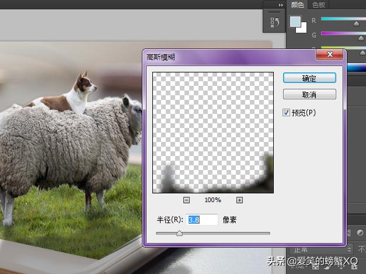Click the foreground color swatch
This screenshot has height=274, width=366.
click(295, 22)
